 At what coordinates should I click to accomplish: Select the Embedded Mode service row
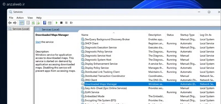148,96
